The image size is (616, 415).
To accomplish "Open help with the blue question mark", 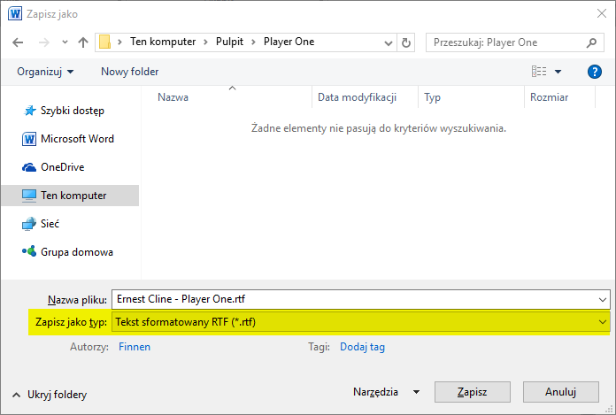I will [595, 72].
